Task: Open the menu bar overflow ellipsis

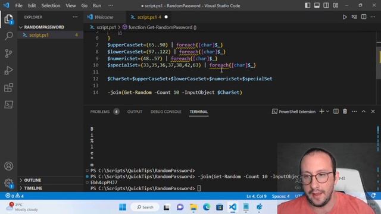Action: pos(111,5)
